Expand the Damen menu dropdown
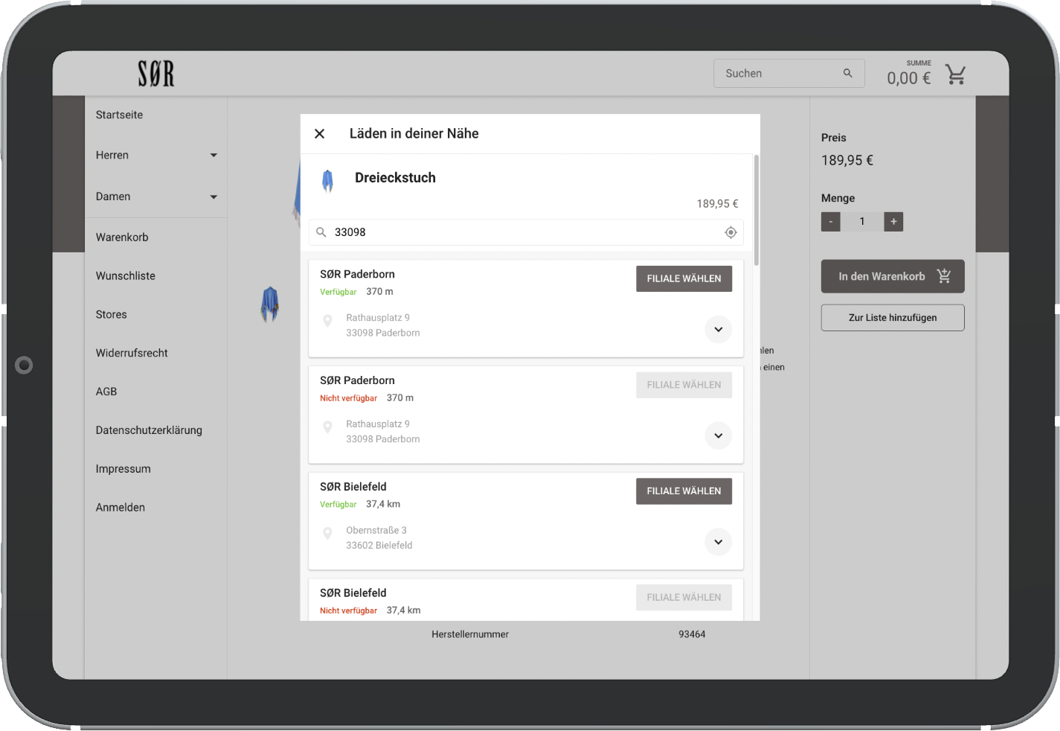Screen dimensions: 1060x731 213,197
